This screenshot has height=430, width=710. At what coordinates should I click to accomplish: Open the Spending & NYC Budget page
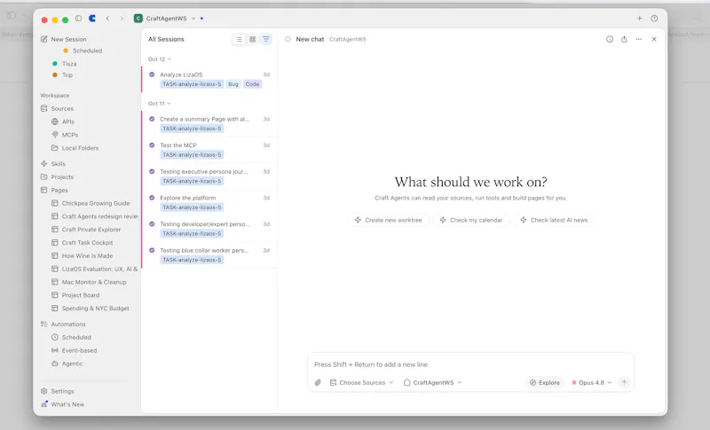91,309
